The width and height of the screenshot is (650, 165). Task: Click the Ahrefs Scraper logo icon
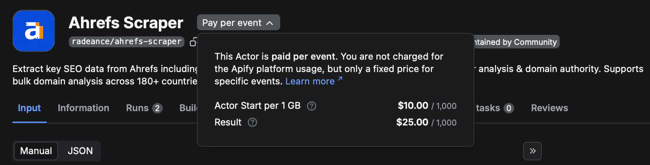(x=33, y=31)
